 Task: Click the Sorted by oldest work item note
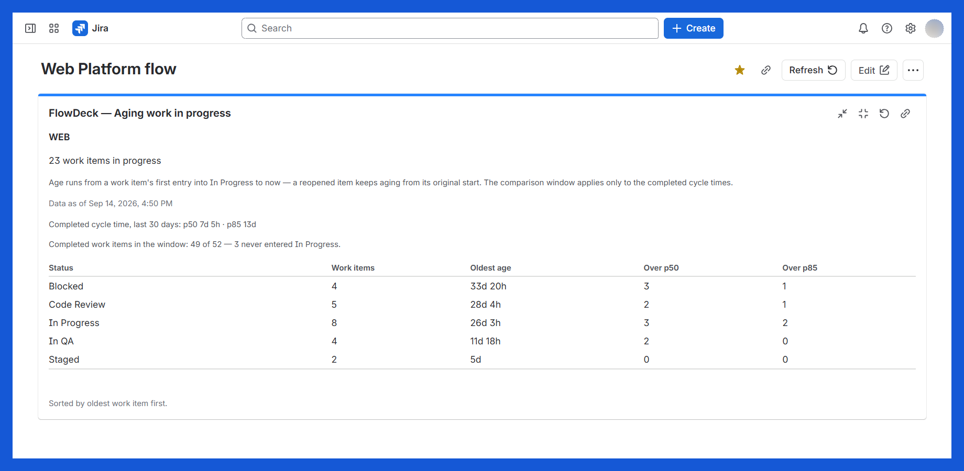pyautogui.click(x=108, y=403)
